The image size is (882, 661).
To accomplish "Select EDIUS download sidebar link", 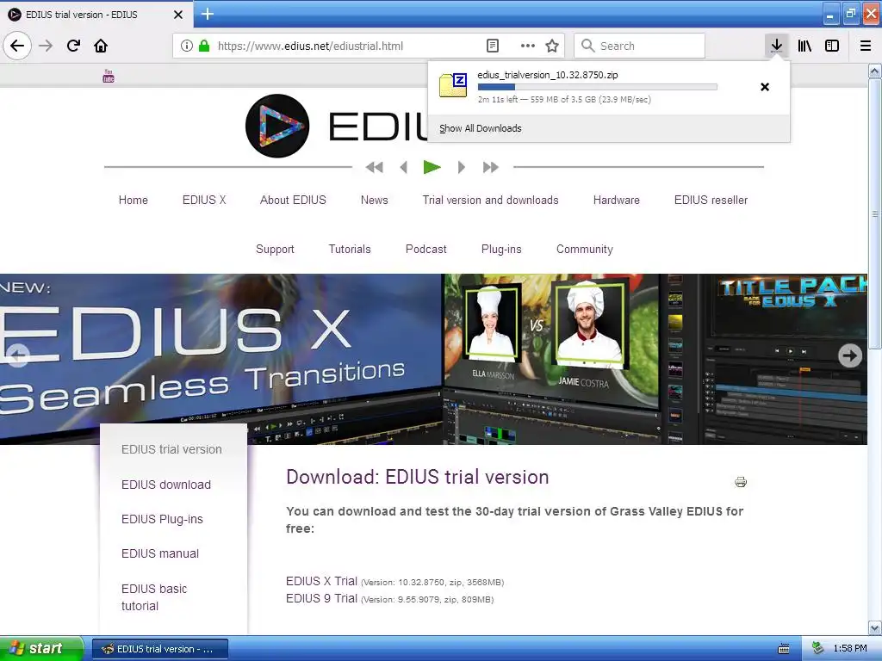I will [166, 485].
